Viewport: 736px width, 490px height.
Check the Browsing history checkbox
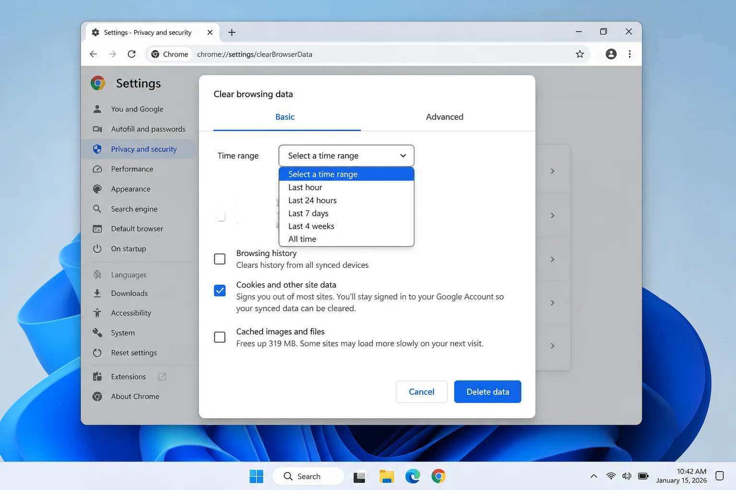click(x=220, y=259)
